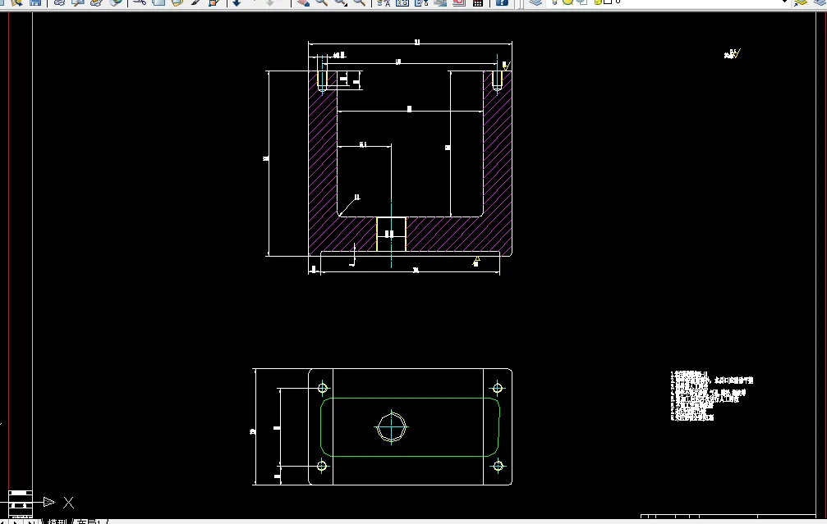Viewport: 827px width, 524px height.
Task: Activate the Pan realtime tool
Action: click(303, 2)
